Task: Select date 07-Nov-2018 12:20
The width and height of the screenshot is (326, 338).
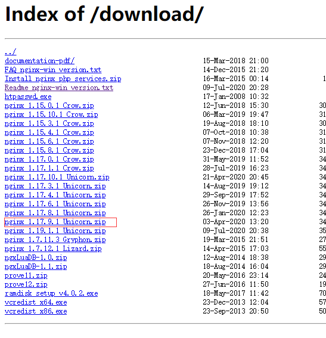Action: (x=236, y=141)
